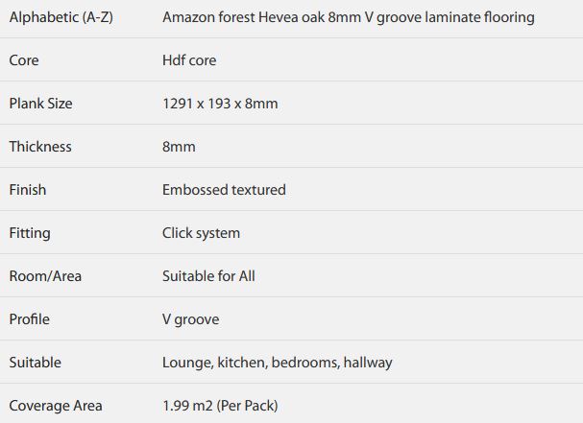The width and height of the screenshot is (583, 423).
Task: Select the 1.99 m2 (Per Pack) value
Action: (x=220, y=406)
